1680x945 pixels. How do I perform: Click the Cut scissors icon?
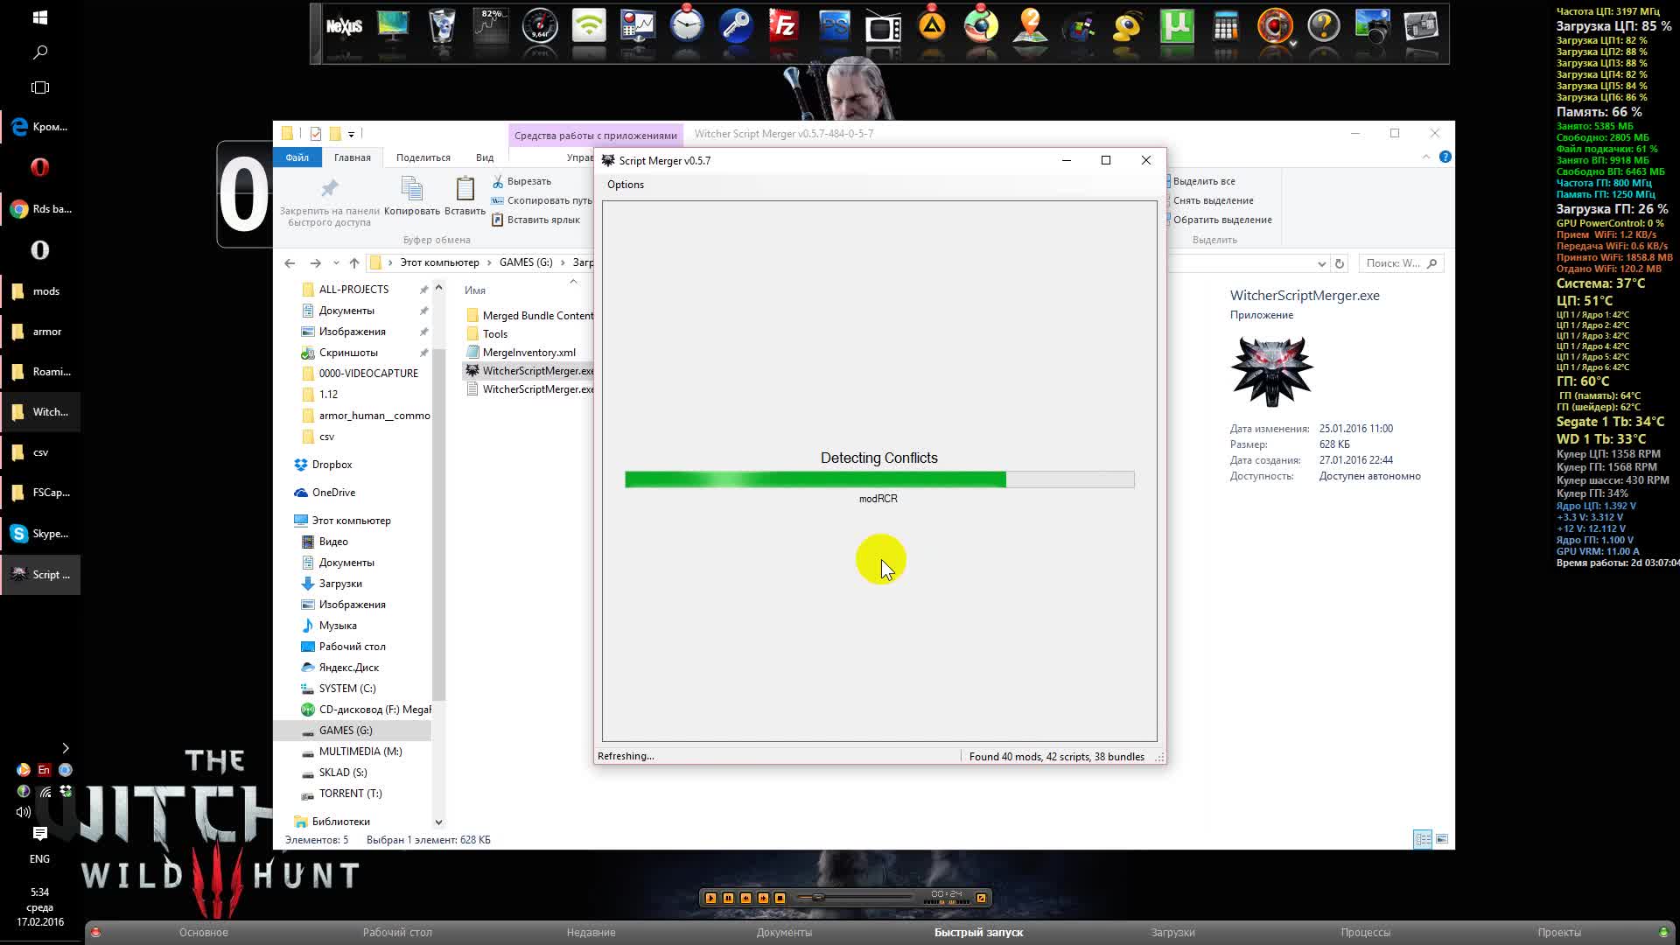(498, 181)
